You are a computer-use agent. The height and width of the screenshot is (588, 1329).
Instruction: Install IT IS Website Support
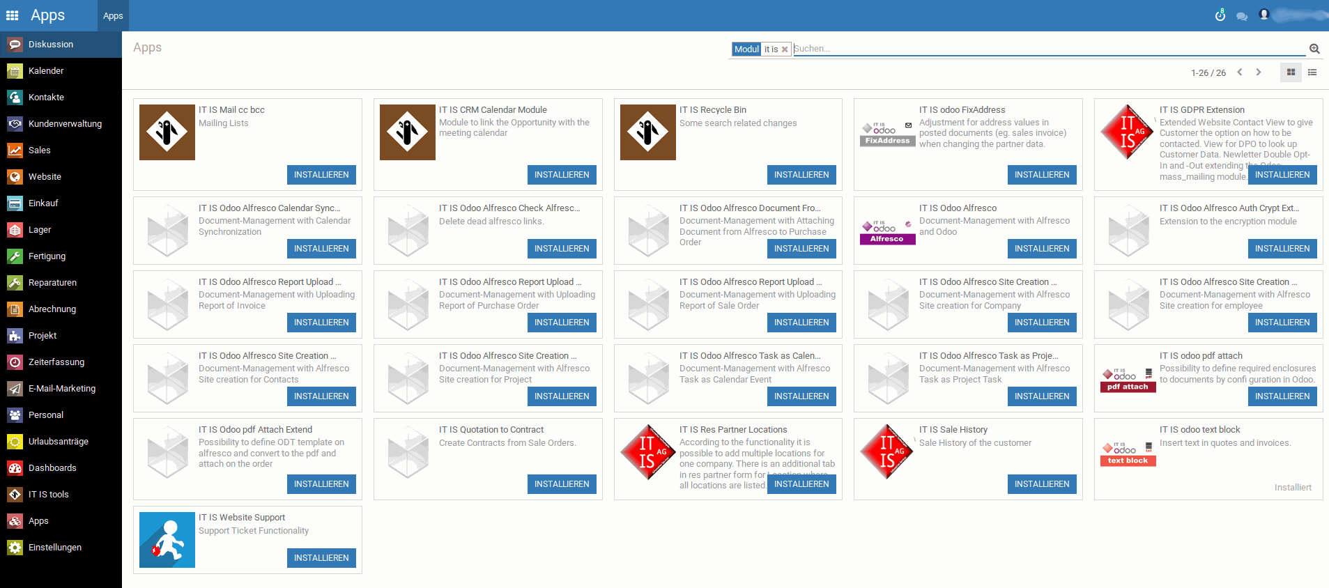pos(321,558)
